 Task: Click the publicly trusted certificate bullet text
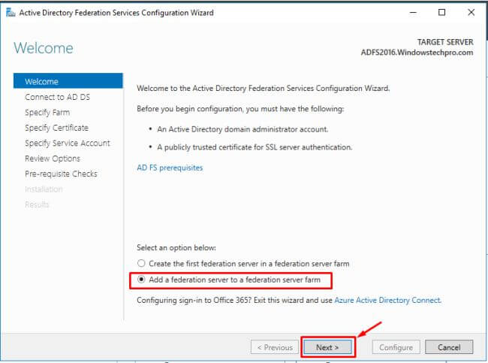tap(255, 147)
